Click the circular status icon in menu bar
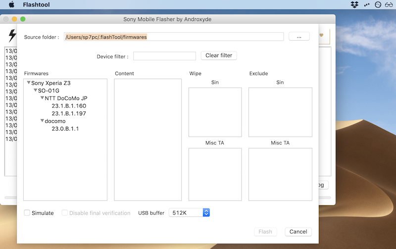 (379, 4)
